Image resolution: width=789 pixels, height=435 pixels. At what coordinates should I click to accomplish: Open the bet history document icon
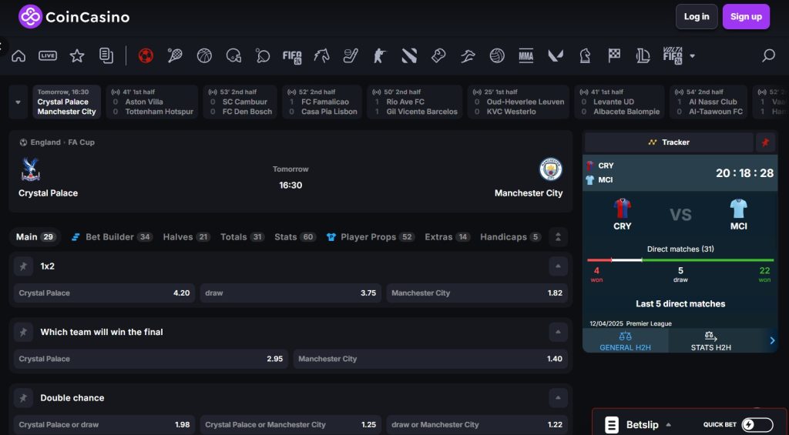(x=106, y=56)
